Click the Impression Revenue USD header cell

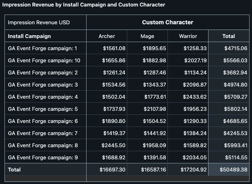click(x=39, y=22)
